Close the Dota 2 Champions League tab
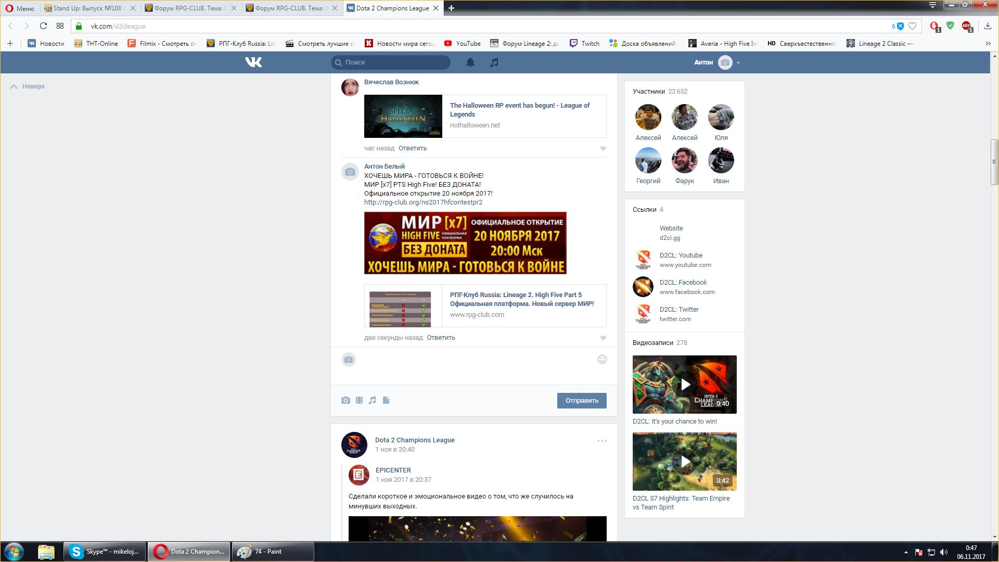 (436, 8)
